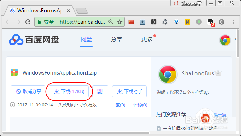241x136 pixels.
Task: Click the blue Y-shaped extension icon
Action: coord(176,22)
